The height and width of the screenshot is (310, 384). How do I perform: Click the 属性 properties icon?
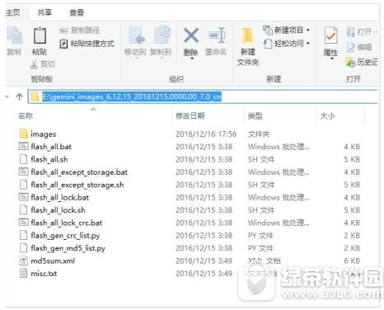[330, 35]
